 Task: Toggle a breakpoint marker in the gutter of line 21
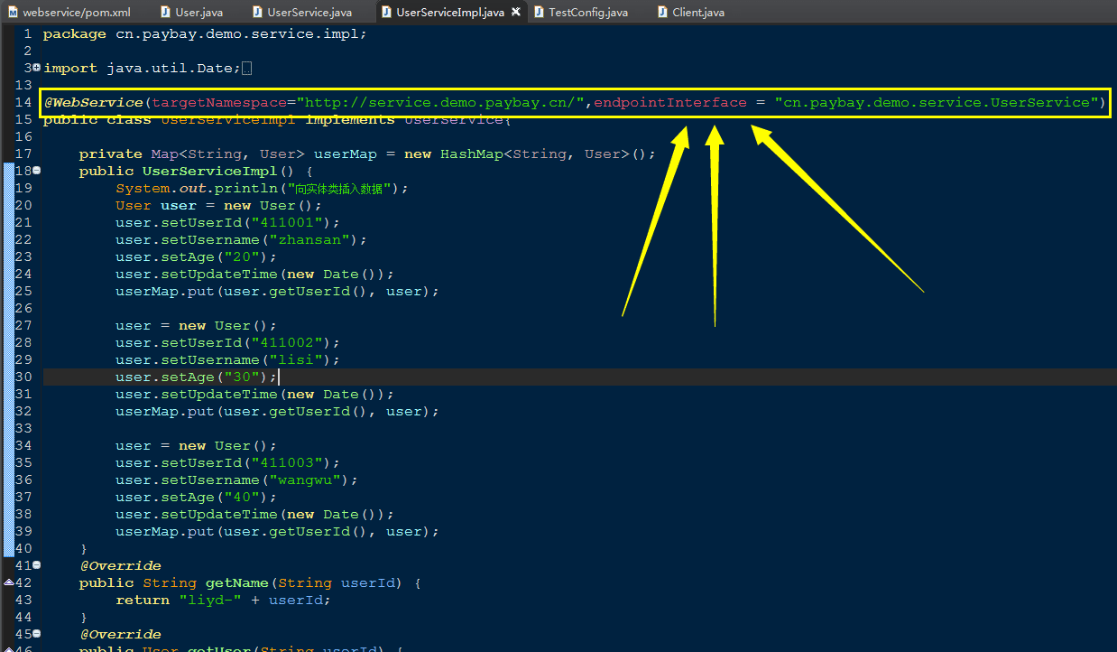[x=9, y=222]
